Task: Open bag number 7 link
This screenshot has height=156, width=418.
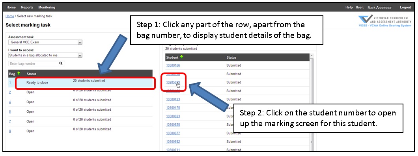Action: 10,121
